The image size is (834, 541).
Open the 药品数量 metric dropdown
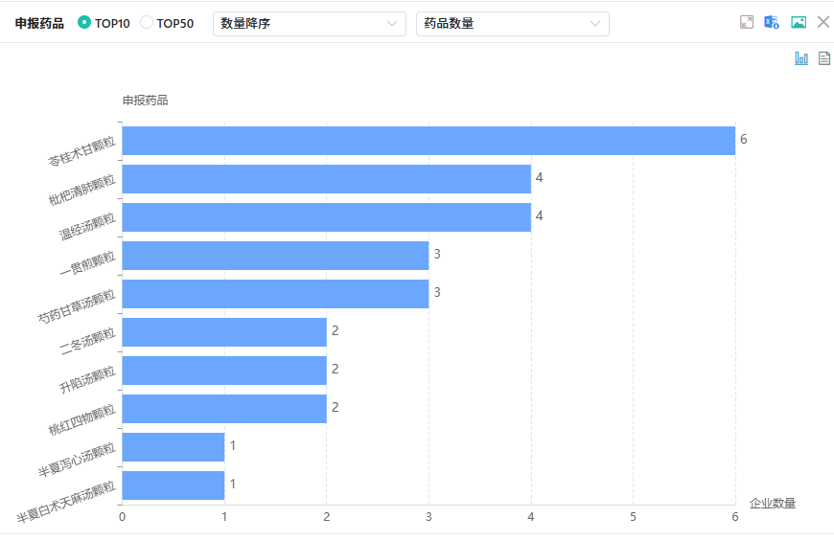(x=512, y=24)
